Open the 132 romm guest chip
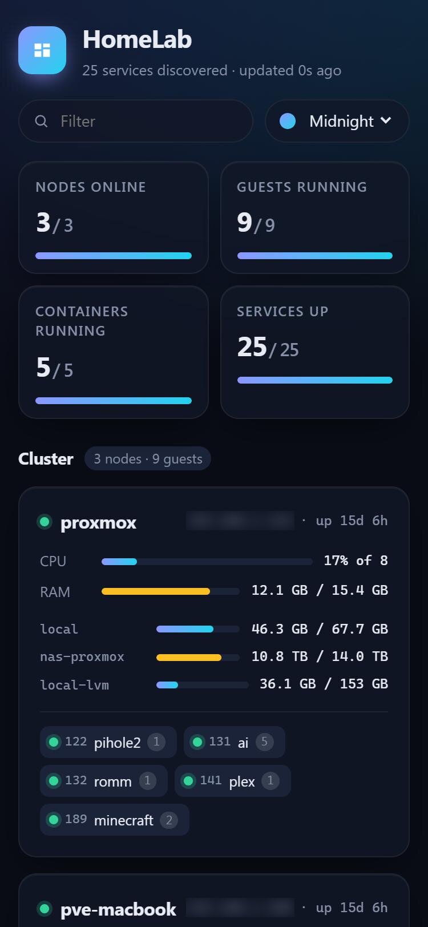The image size is (428, 927). (x=104, y=781)
